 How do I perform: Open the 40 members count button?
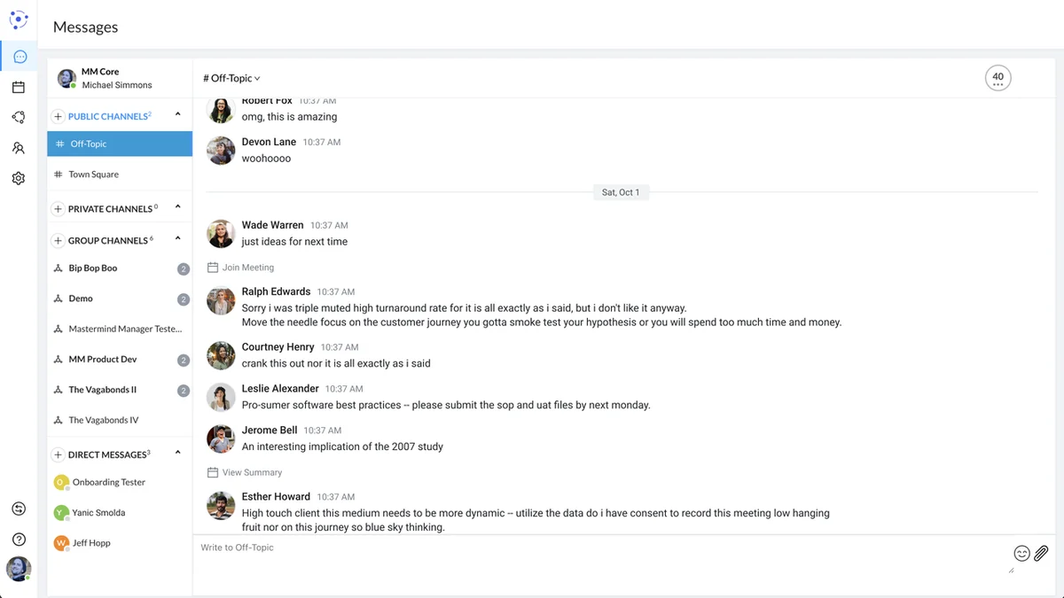(x=997, y=78)
